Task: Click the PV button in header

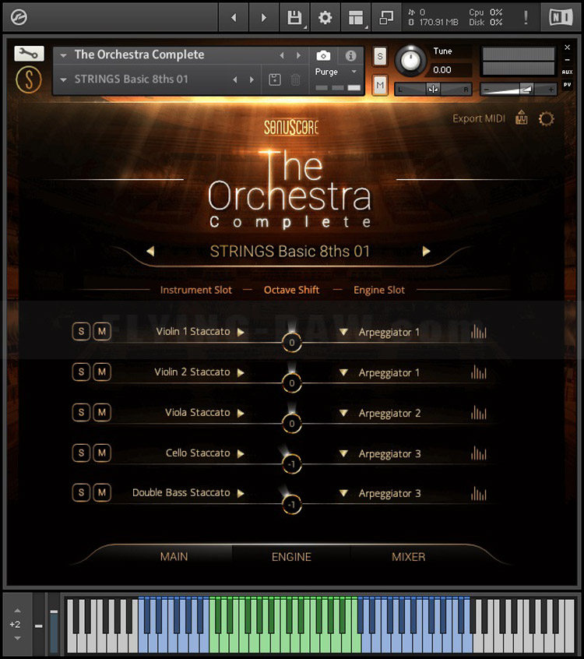Action: tap(567, 84)
